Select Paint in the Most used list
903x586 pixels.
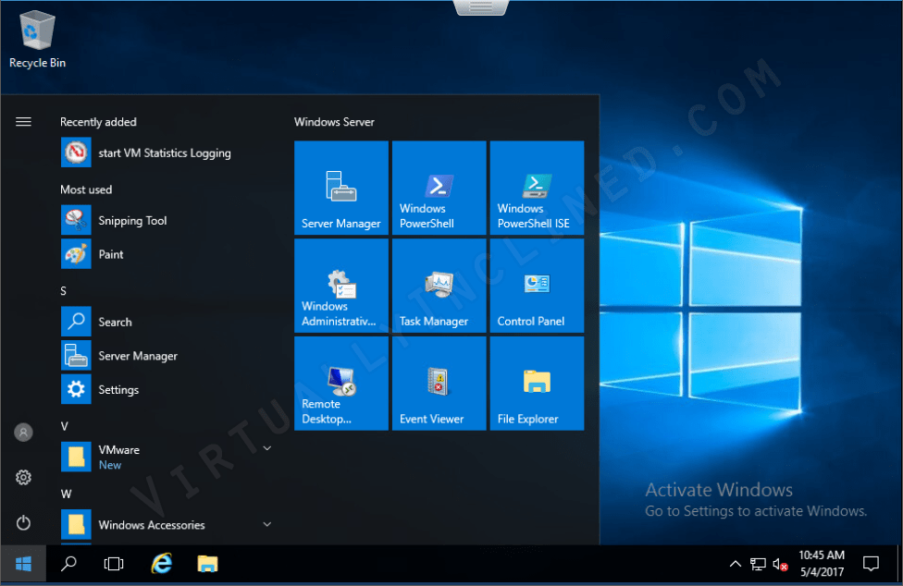click(111, 254)
